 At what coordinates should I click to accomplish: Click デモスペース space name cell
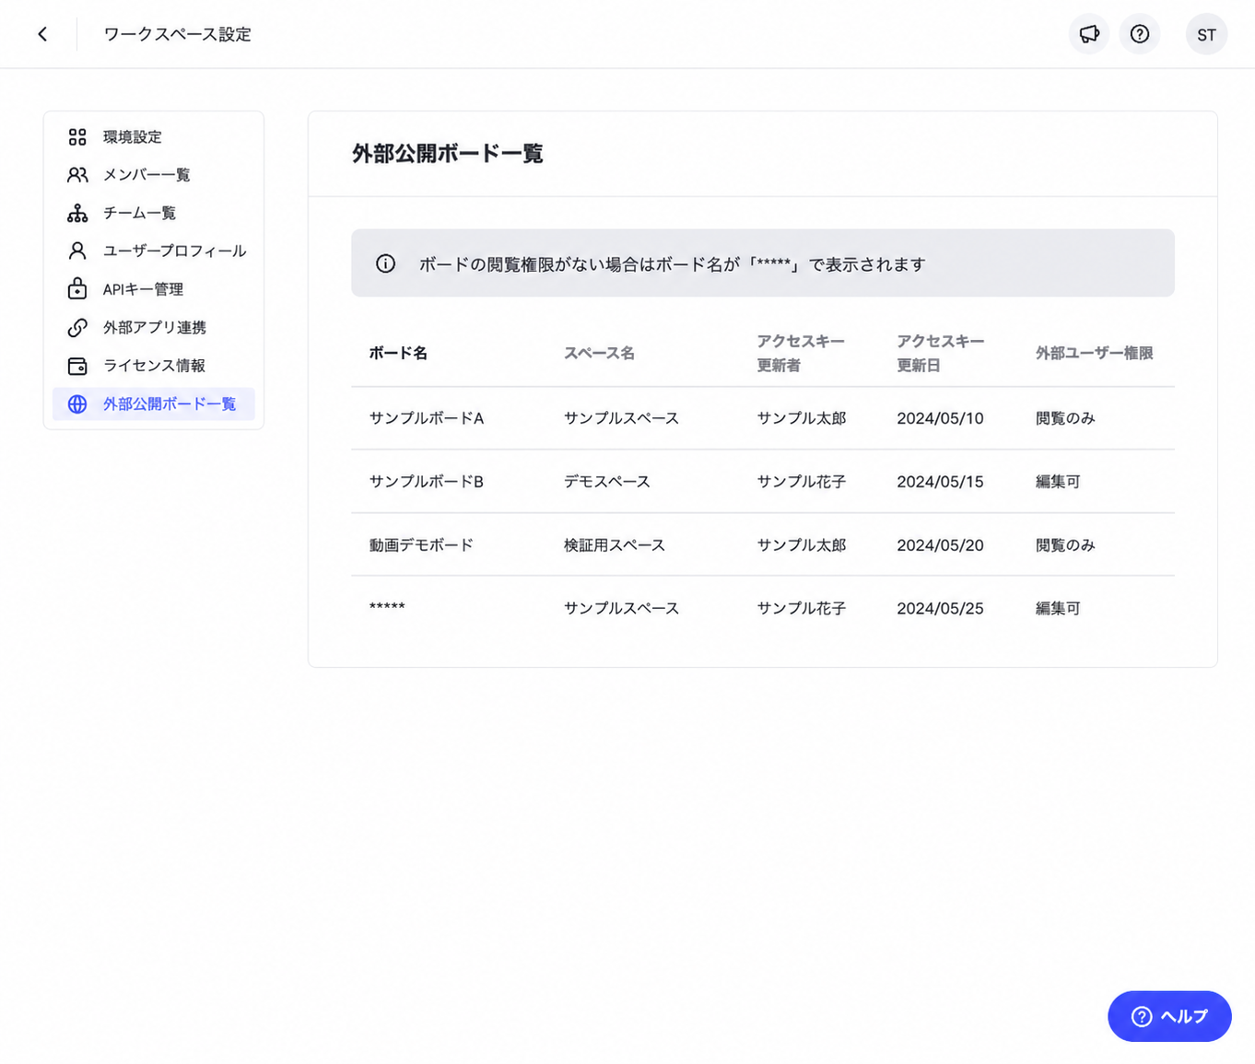point(607,482)
